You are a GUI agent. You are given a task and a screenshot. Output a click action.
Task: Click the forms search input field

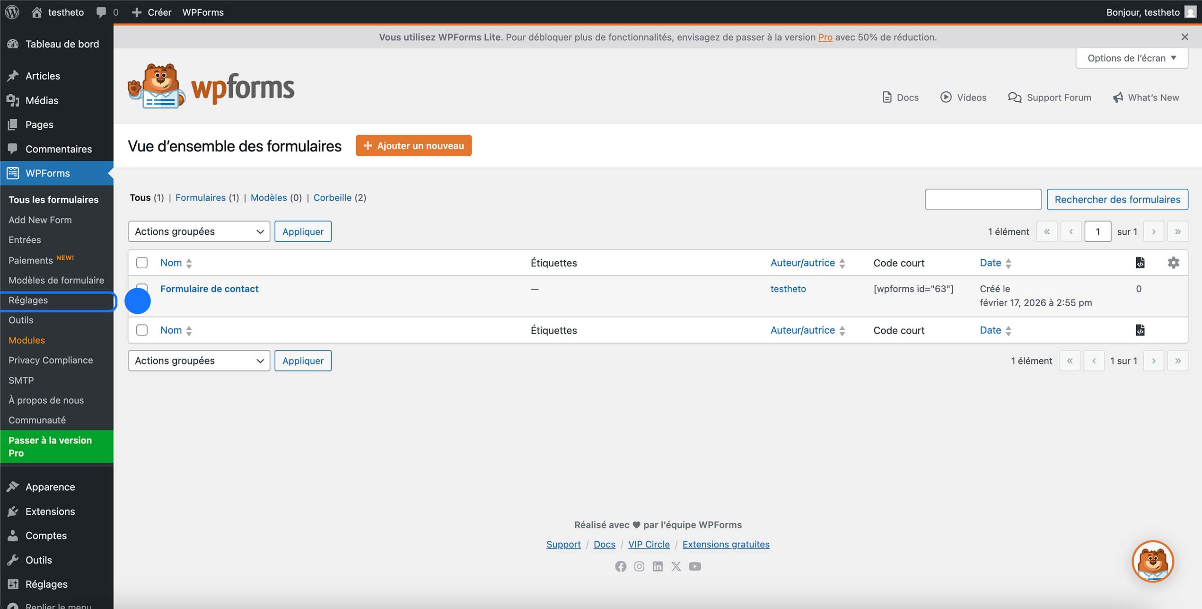tap(983, 199)
